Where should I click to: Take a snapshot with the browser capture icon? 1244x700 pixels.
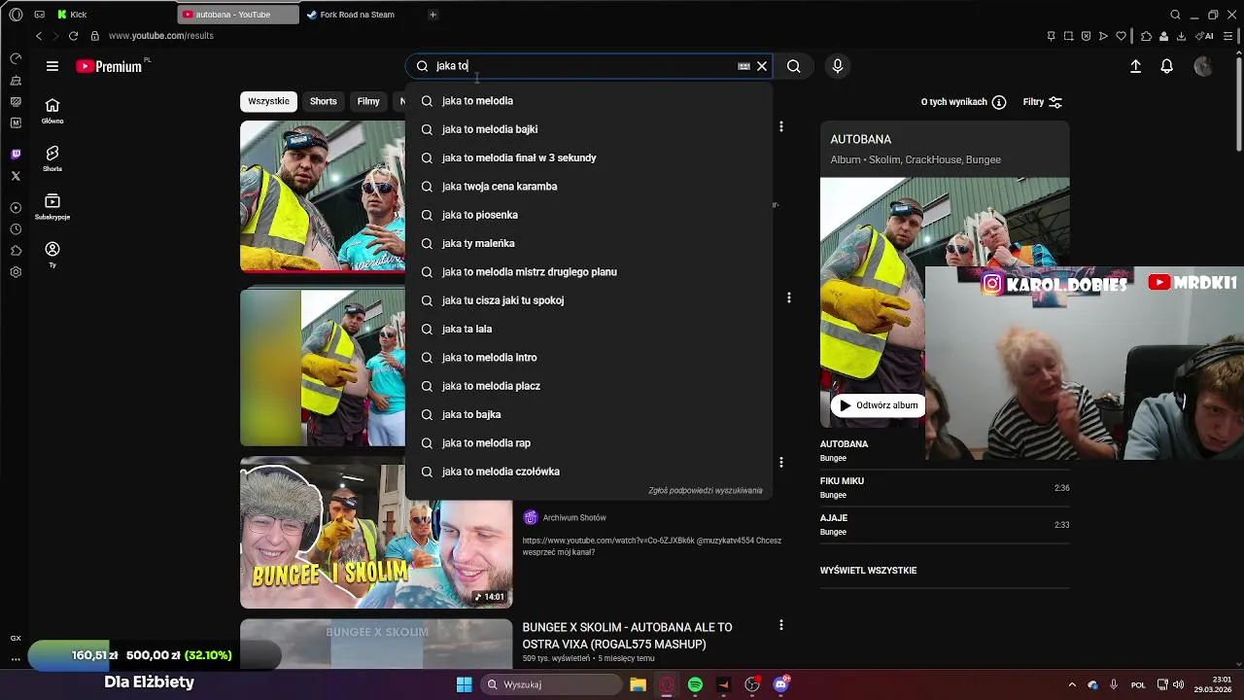[x=1068, y=36]
